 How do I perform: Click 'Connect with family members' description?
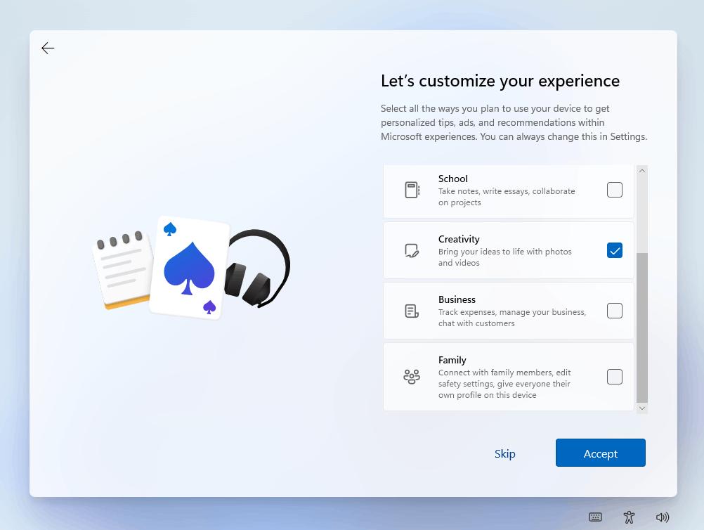[504, 384]
